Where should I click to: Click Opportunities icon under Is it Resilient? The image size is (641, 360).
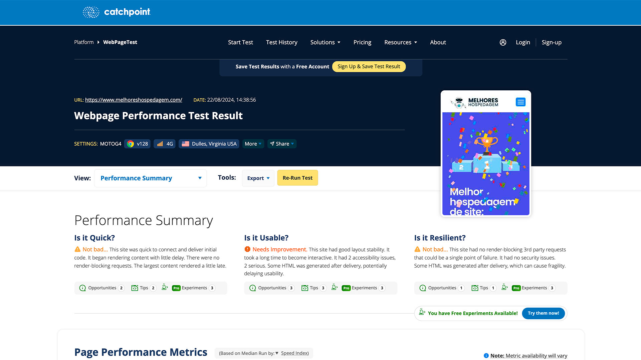coord(423,288)
